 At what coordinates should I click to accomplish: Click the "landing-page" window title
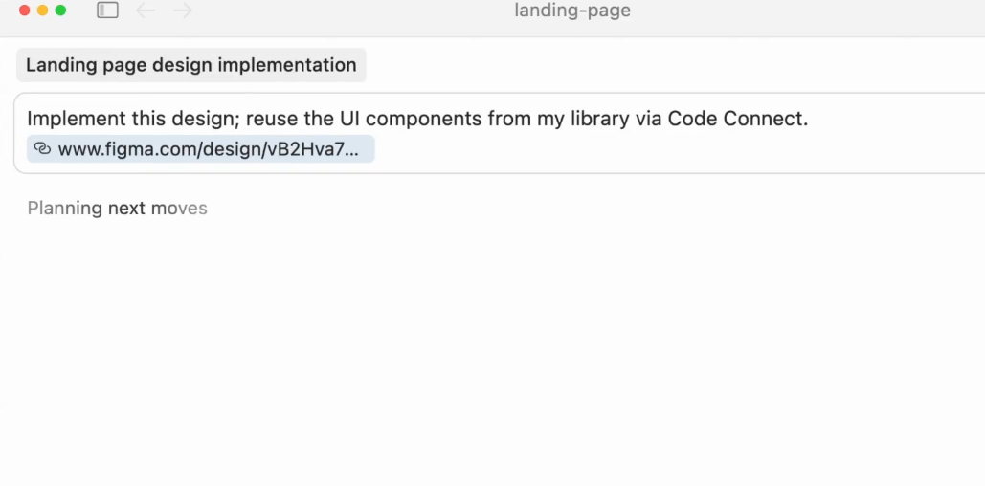pyautogui.click(x=572, y=11)
